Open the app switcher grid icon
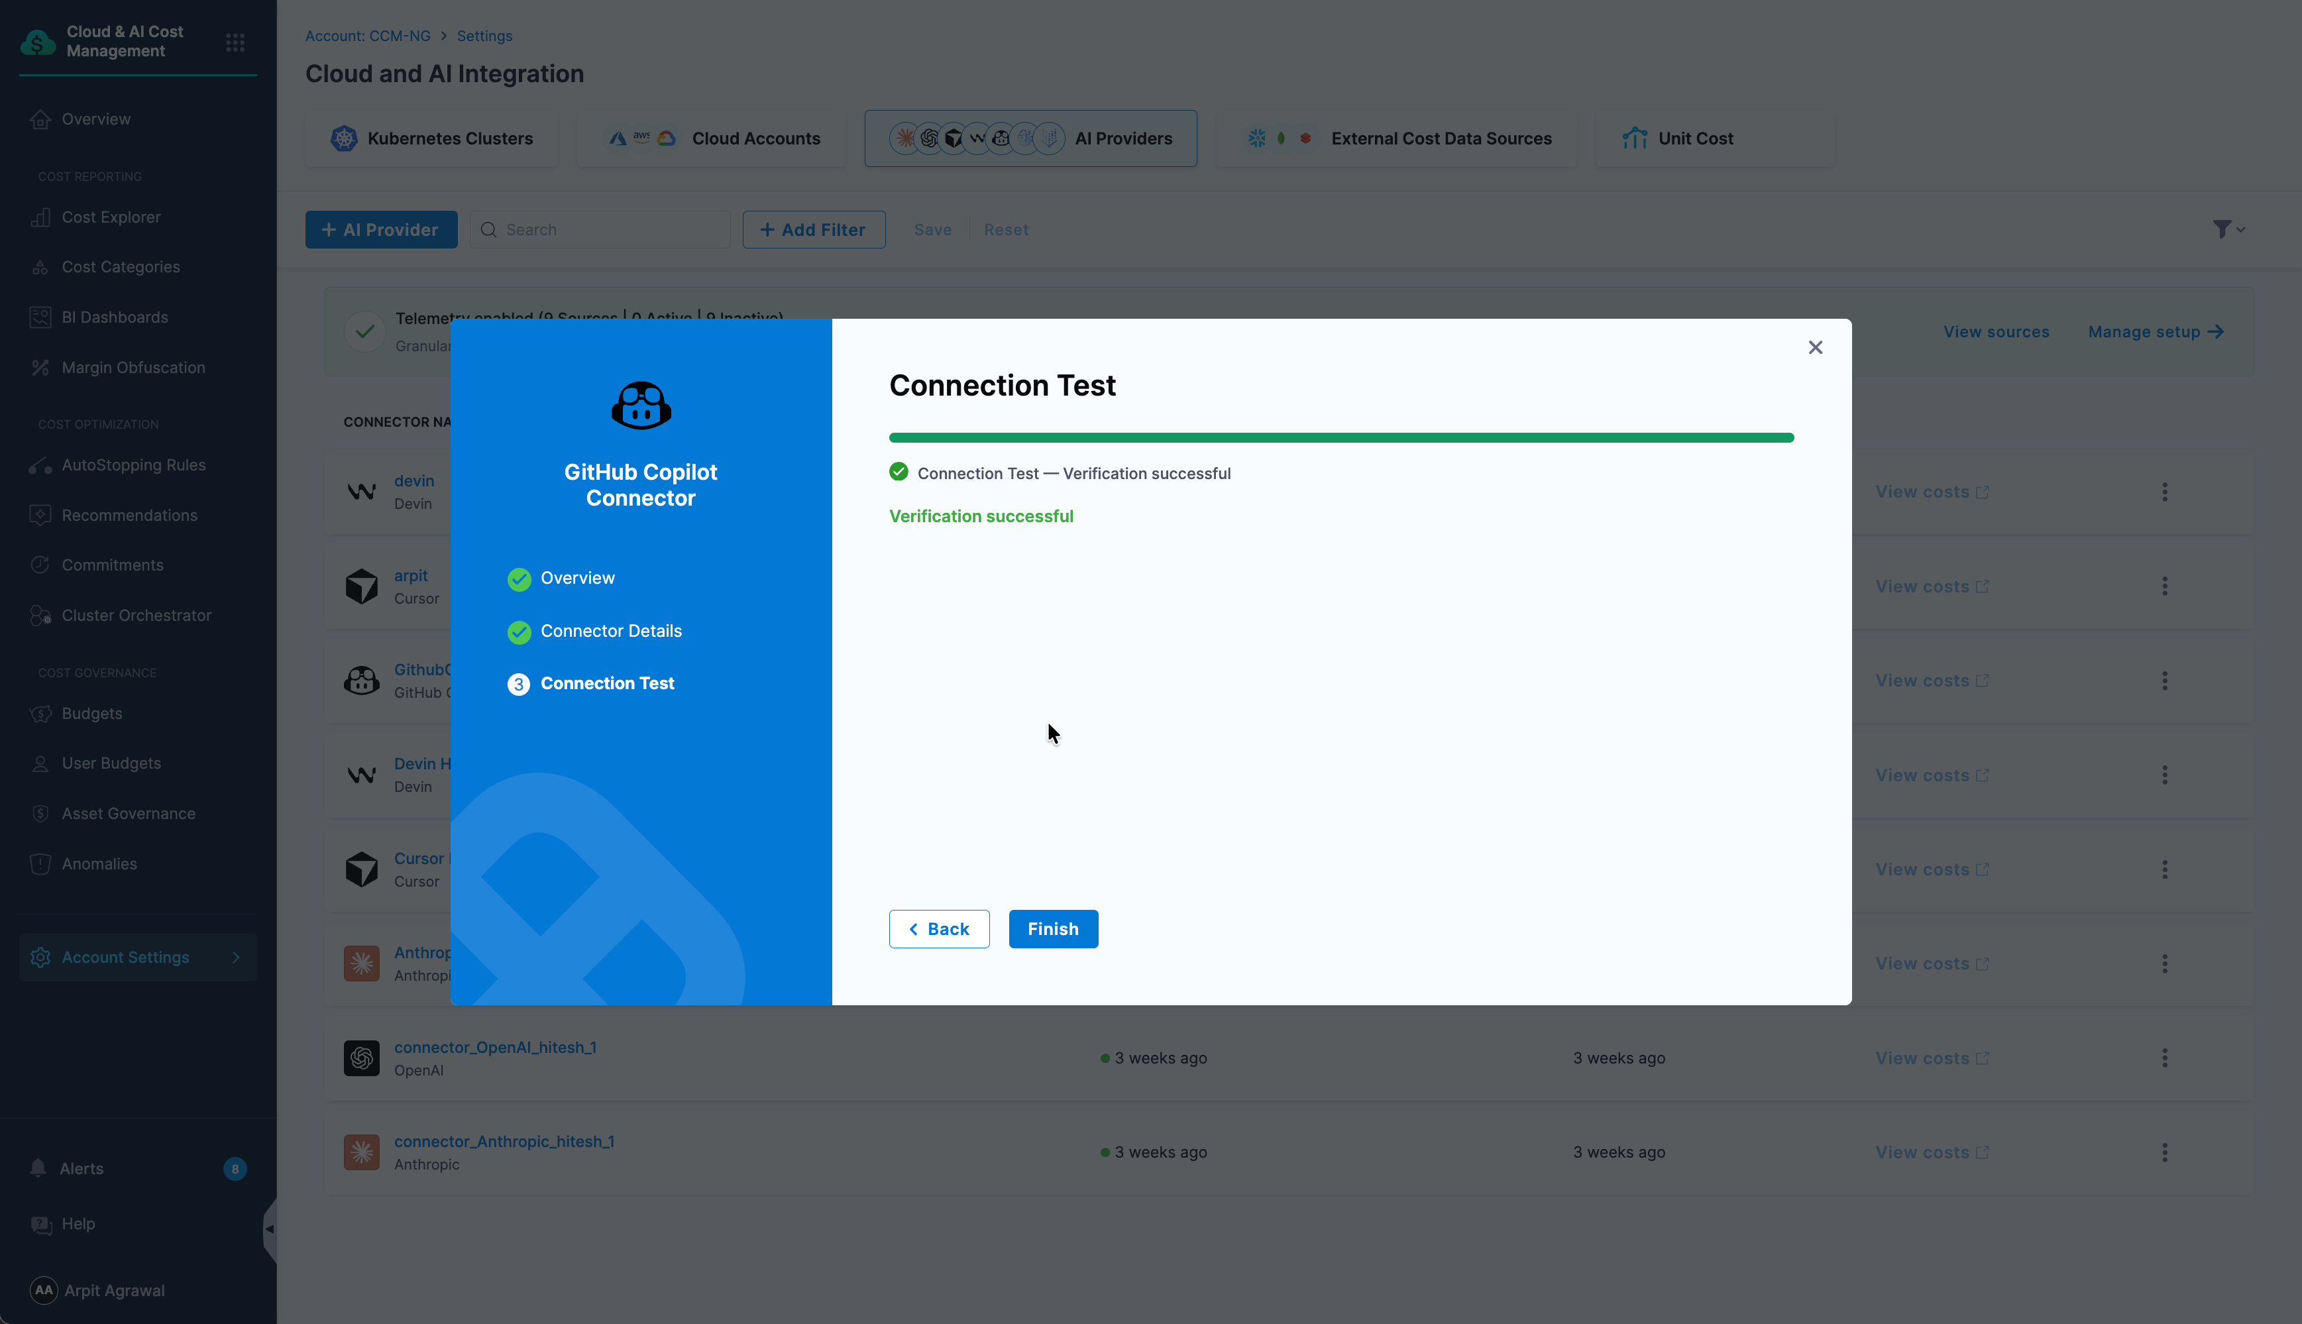Viewport: 2302px width, 1324px height. (235, 42)
